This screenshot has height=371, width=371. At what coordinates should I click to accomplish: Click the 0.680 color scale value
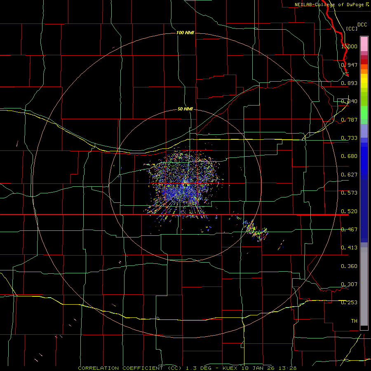pos(349,156)
